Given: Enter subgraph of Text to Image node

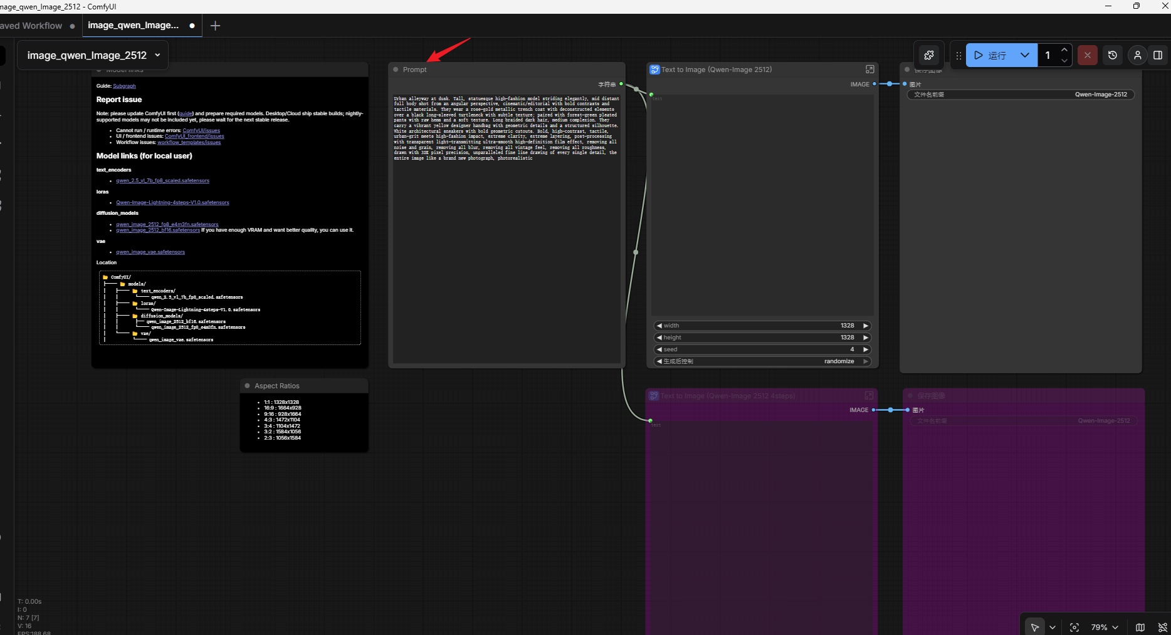Looking at the screenshot, I should pos(870,70).
